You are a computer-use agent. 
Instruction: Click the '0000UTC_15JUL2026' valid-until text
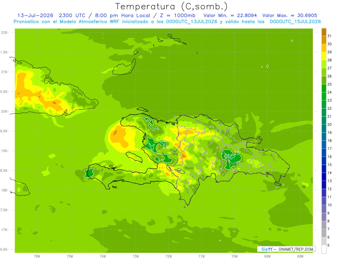click(295, 22)
